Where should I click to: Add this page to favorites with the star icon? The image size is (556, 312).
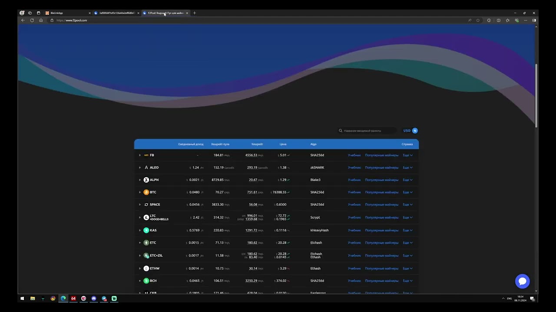point(478,20)
